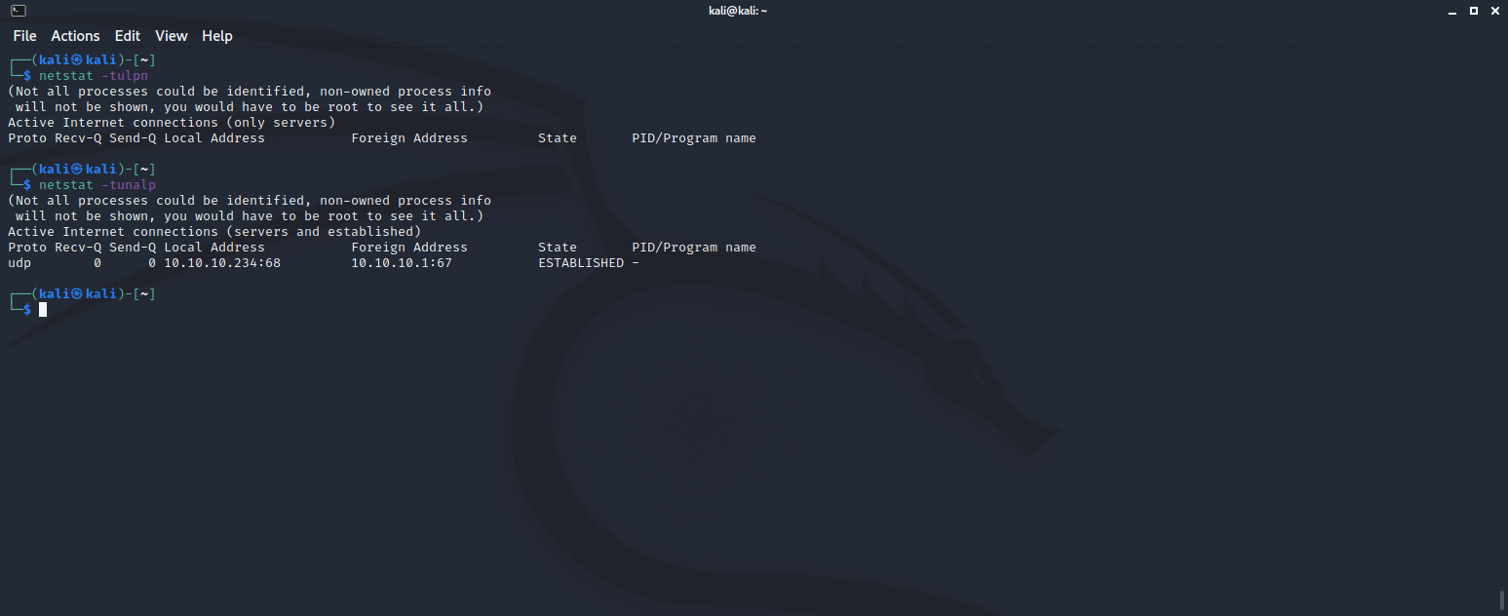Open the File menu

coord(24,36)
